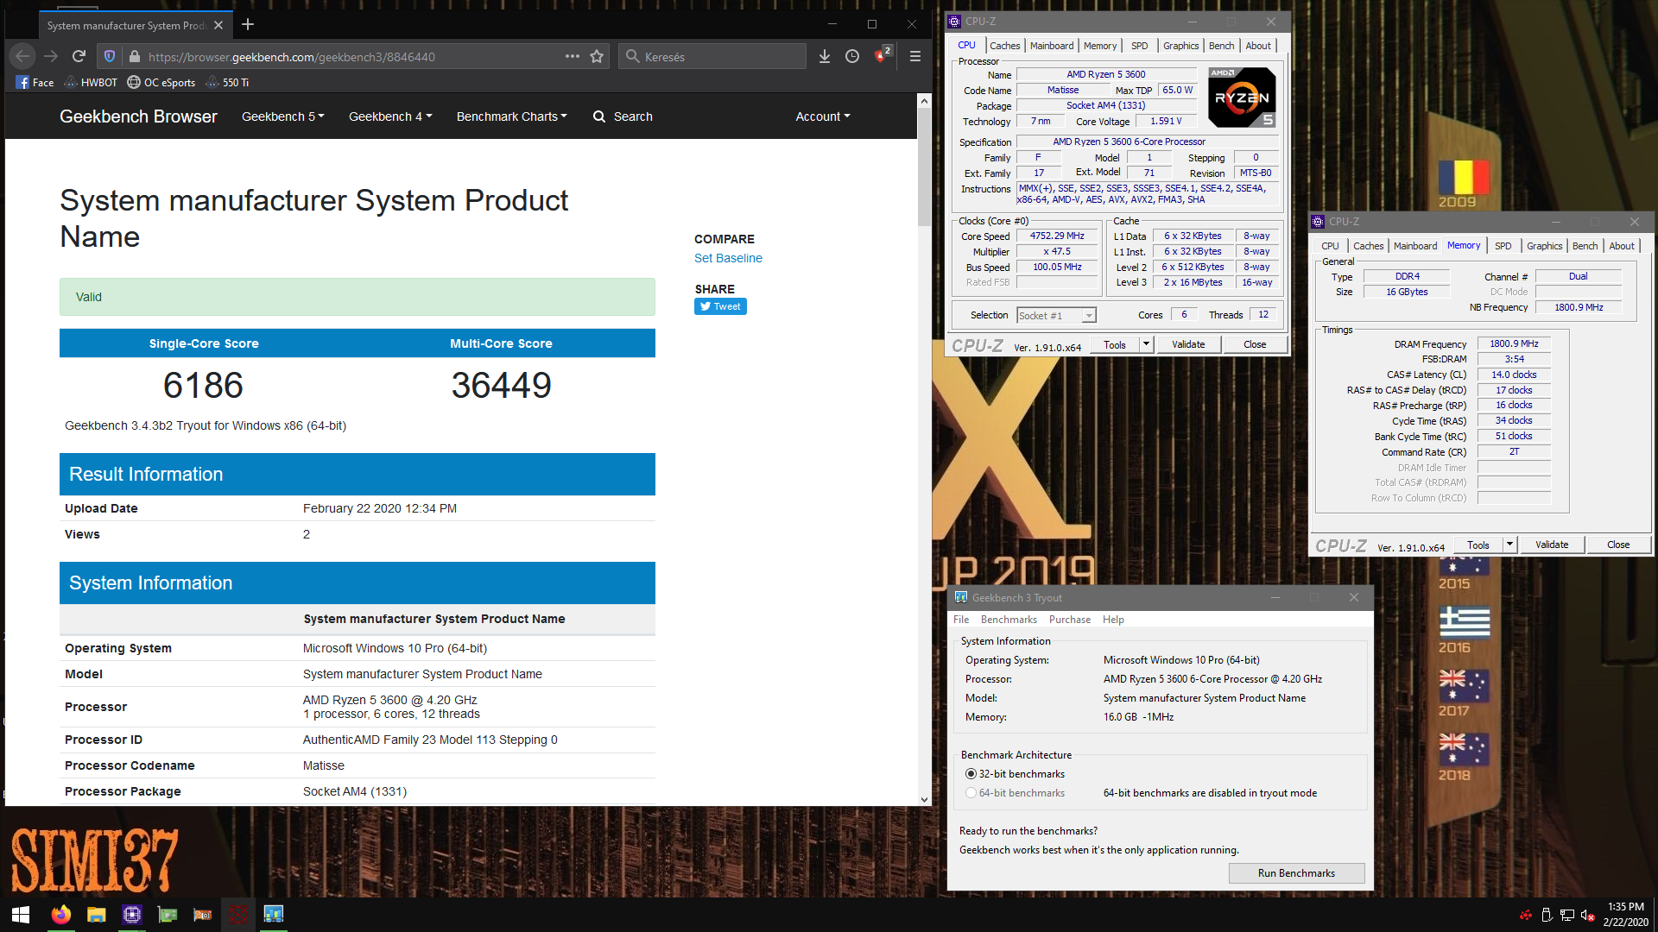Open Firefox hamburger menu

[915, 56]
